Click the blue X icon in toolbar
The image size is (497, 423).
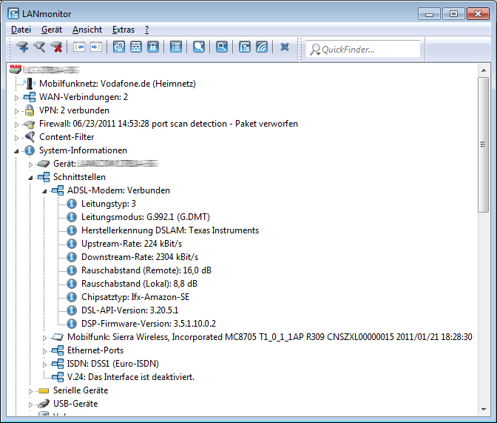[285, 47]
